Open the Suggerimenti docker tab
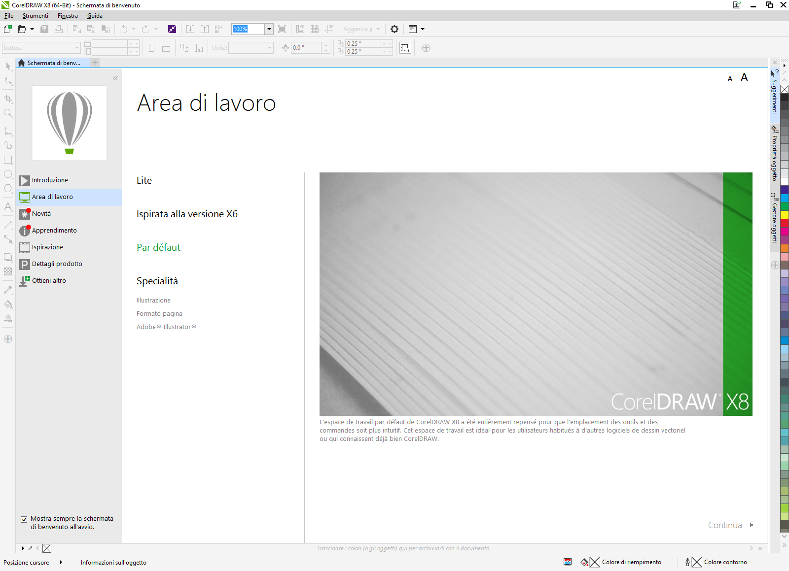789x571 pixels. (x=775, y=93)
